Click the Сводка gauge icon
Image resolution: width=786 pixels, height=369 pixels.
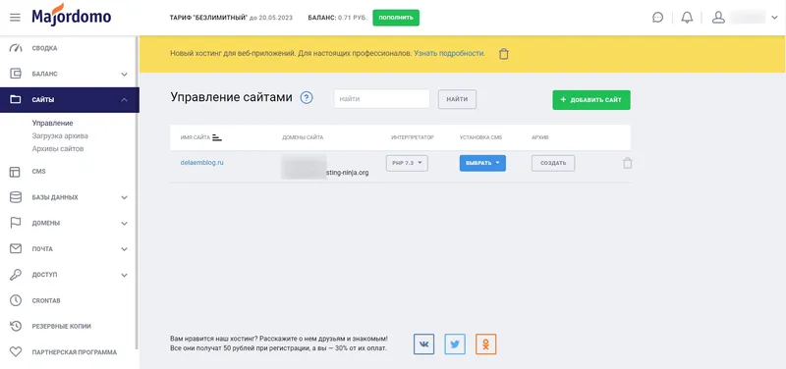pyautogui.click(x=16, y=48)
